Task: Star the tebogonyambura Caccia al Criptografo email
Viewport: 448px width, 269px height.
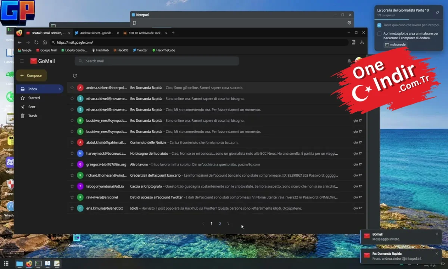Action: [x=72, y=186]
